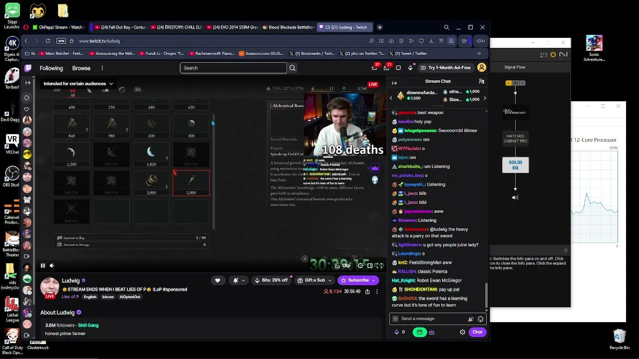This screenshot has width=639, height=359.
Task: Expand the Twitch left sidebar
Action: [x=28, y=83]
